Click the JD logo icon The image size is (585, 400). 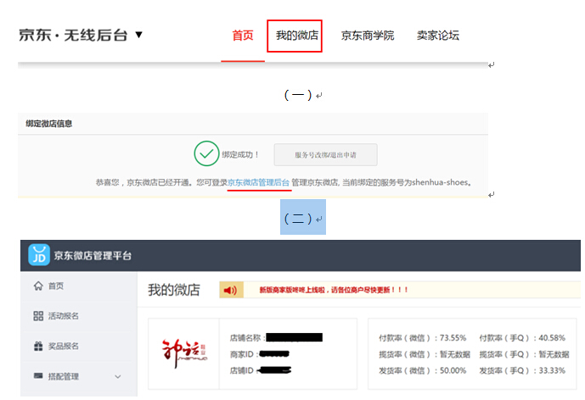[39, 255]
